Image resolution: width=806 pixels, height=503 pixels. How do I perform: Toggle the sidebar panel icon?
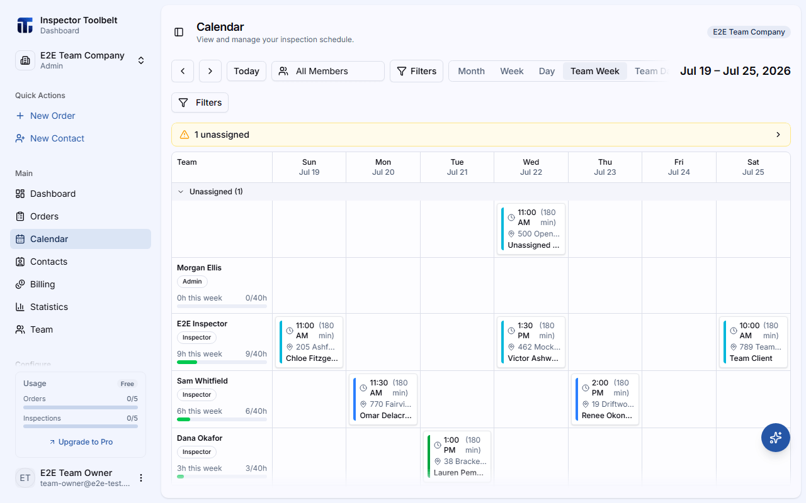[x=179, y=32]
